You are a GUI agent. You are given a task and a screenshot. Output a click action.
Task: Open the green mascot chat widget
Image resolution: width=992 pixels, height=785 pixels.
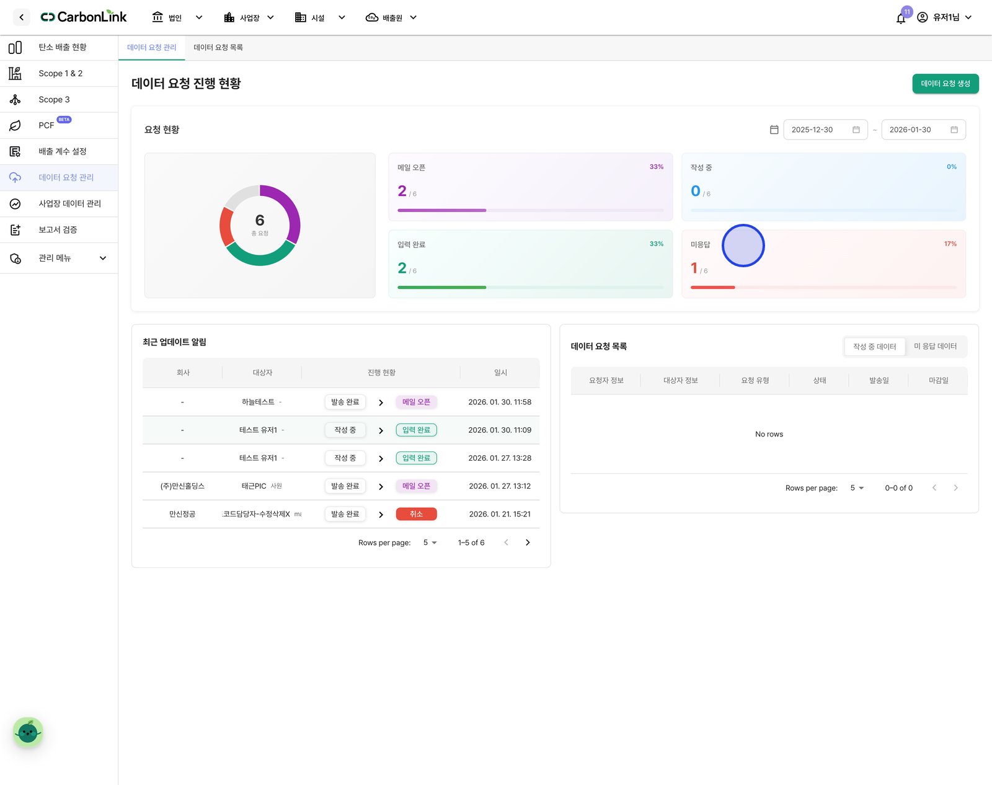28,732
